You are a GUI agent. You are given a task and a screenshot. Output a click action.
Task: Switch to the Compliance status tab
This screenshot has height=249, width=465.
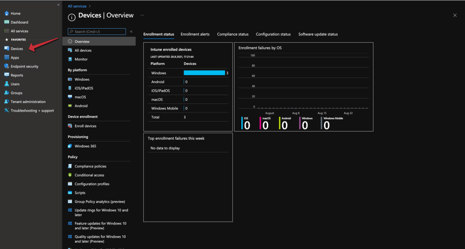233,34
